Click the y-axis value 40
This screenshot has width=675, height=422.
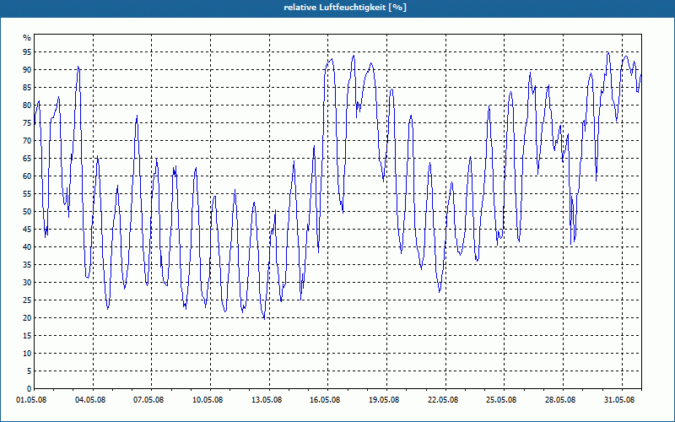tap(27, 247)
